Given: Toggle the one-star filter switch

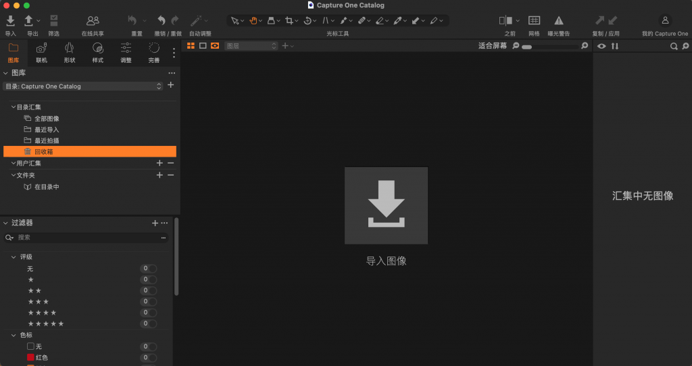Looking at the screenshot, I should 148,280.
